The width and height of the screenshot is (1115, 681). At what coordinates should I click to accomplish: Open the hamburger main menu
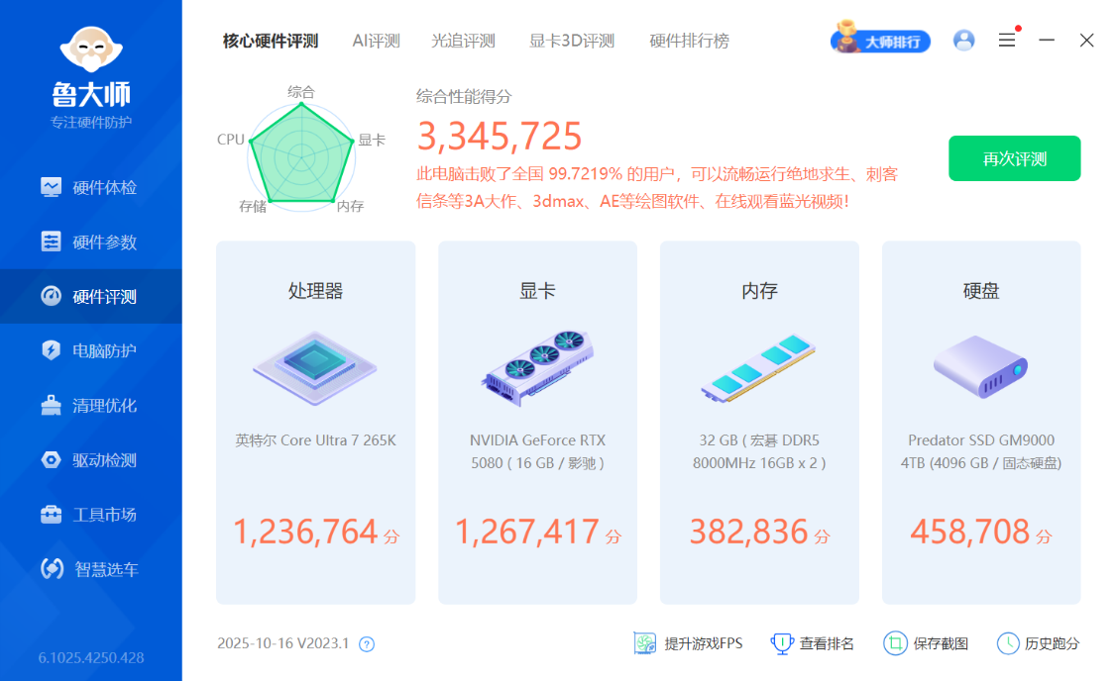(x=1007, y=41)
